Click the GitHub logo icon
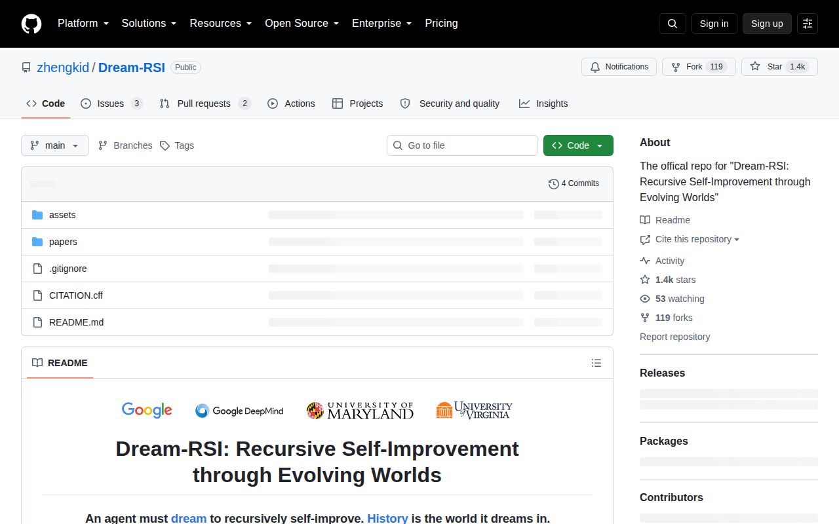839x524 pixels. (31, 24)
